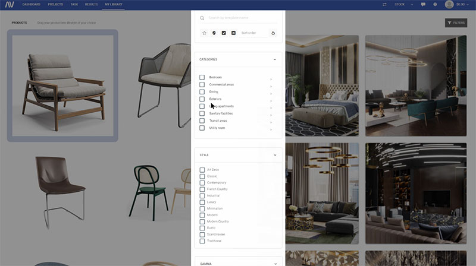Expand the Sanitary facilities subcategory arrow
476x266 pixels.
[271, 115]
